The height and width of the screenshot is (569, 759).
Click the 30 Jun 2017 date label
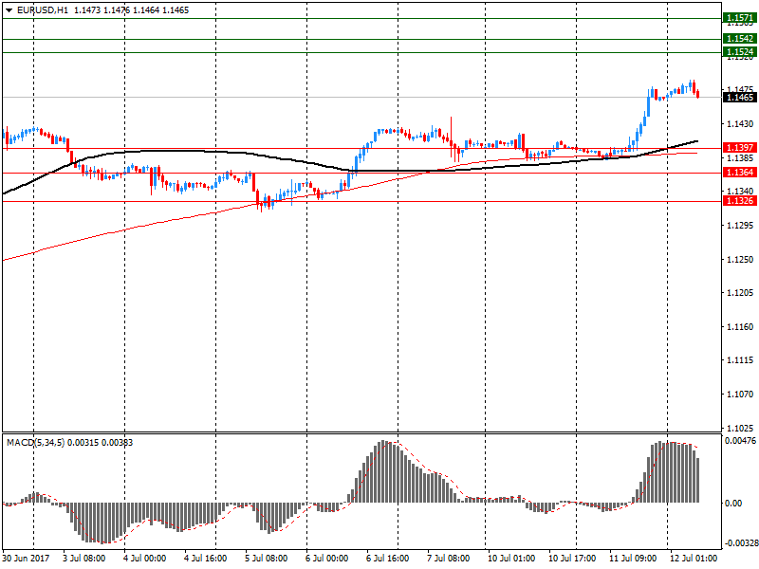(26, 559)
